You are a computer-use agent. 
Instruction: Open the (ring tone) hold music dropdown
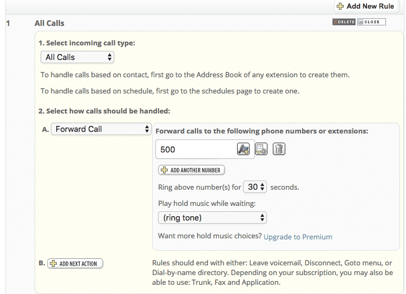click(x=212, y=218)
